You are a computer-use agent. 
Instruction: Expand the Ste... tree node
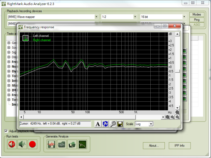coord(9,86)
